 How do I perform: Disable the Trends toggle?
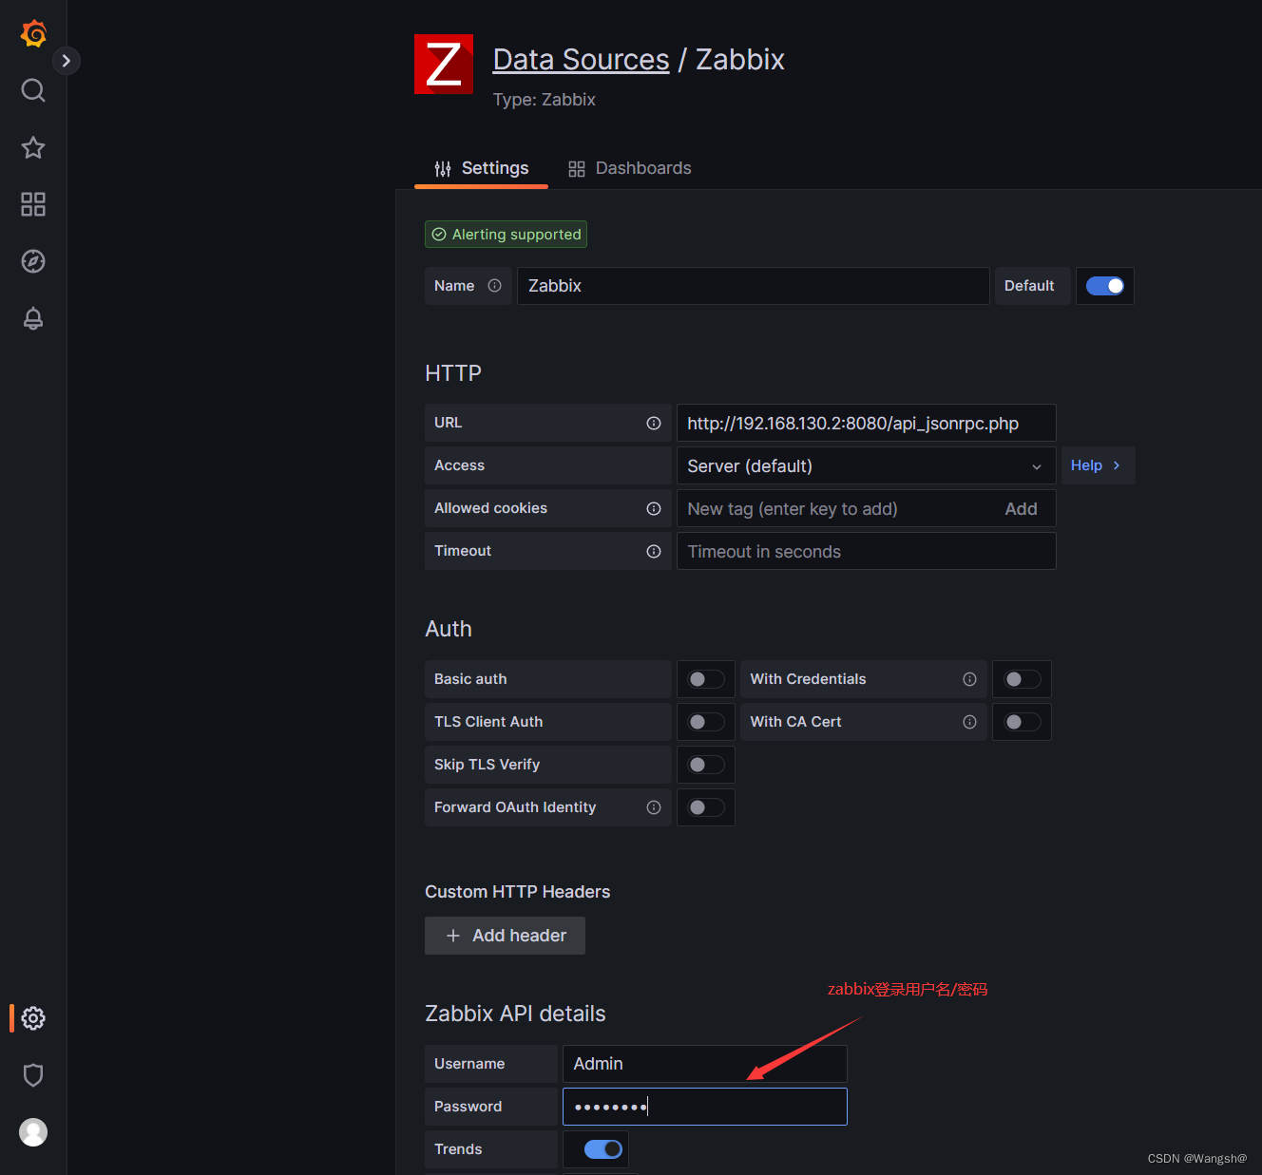[x=603, y=1149]
